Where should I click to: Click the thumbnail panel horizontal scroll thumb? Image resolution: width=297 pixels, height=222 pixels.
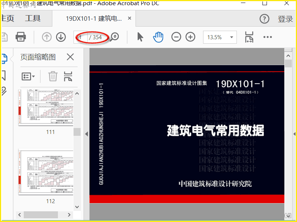tap(41, 215)
